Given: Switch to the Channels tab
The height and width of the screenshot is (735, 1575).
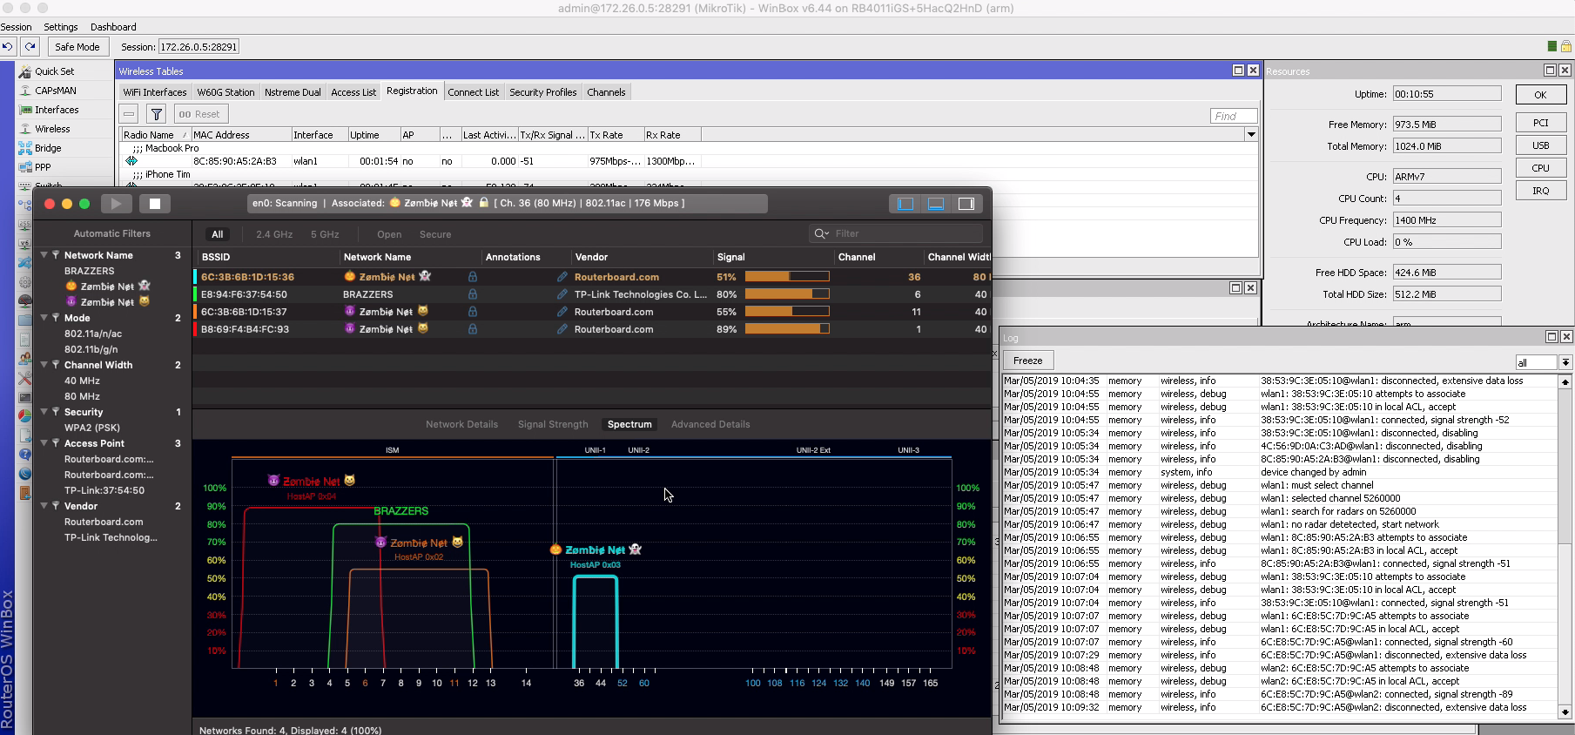Looking at the screenshot, I should [606, 92].
